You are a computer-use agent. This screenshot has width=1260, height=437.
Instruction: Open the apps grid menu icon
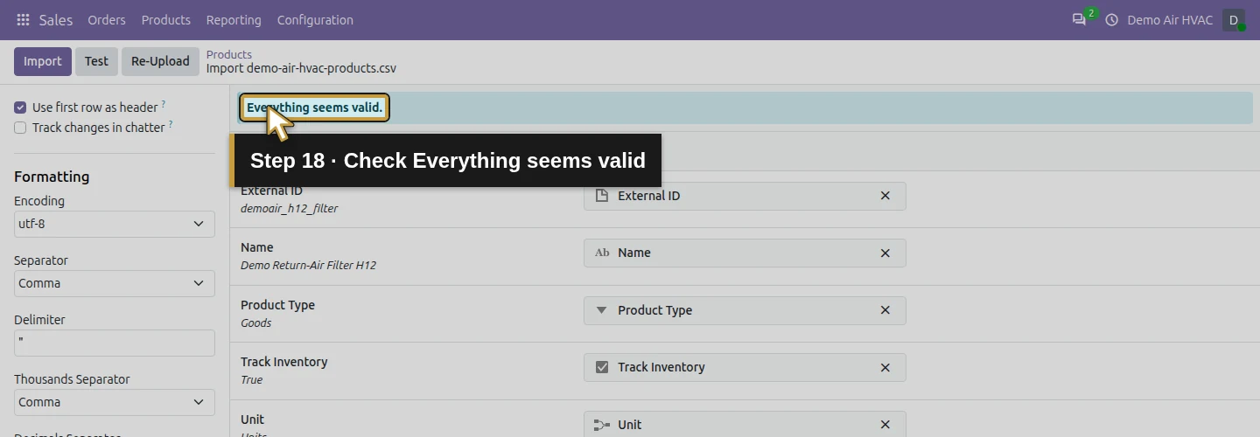pyautogui.click(x=23, y=19)
